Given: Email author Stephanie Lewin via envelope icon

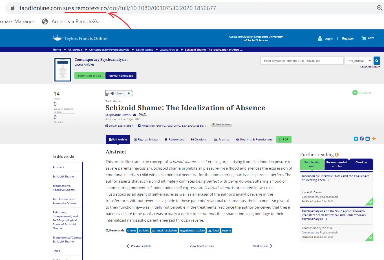Looking at the screenshot, I should [134, 114].
